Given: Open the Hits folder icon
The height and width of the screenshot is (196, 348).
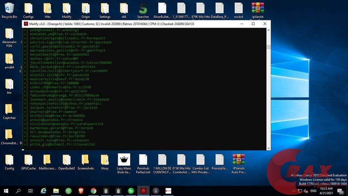Looking at the screenshot, I should tap(47, 10).
